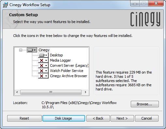Select the Convert Server (Legacy) feature label
Image resolution: width=166 pixels, height=129 pixels.
coord(69,65)
